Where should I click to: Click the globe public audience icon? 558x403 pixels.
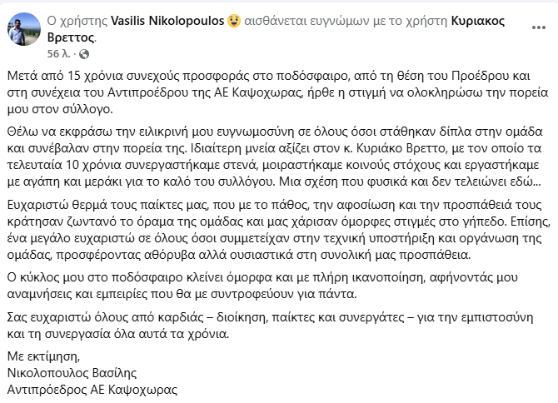click(x=84, y=54)
